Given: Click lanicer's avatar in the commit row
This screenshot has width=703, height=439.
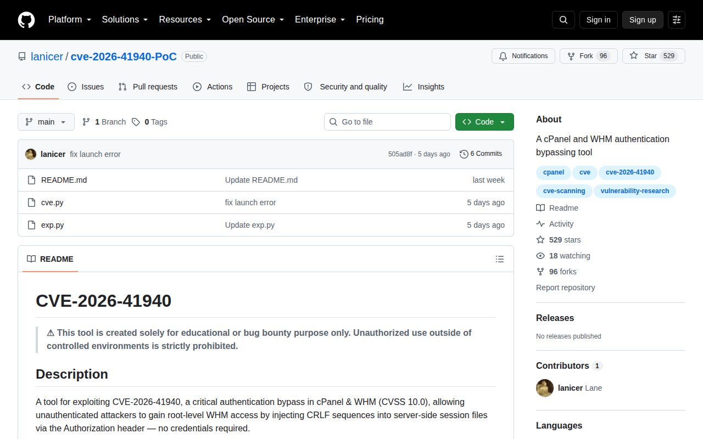Looking at the screenshot, I should [31, 154].
